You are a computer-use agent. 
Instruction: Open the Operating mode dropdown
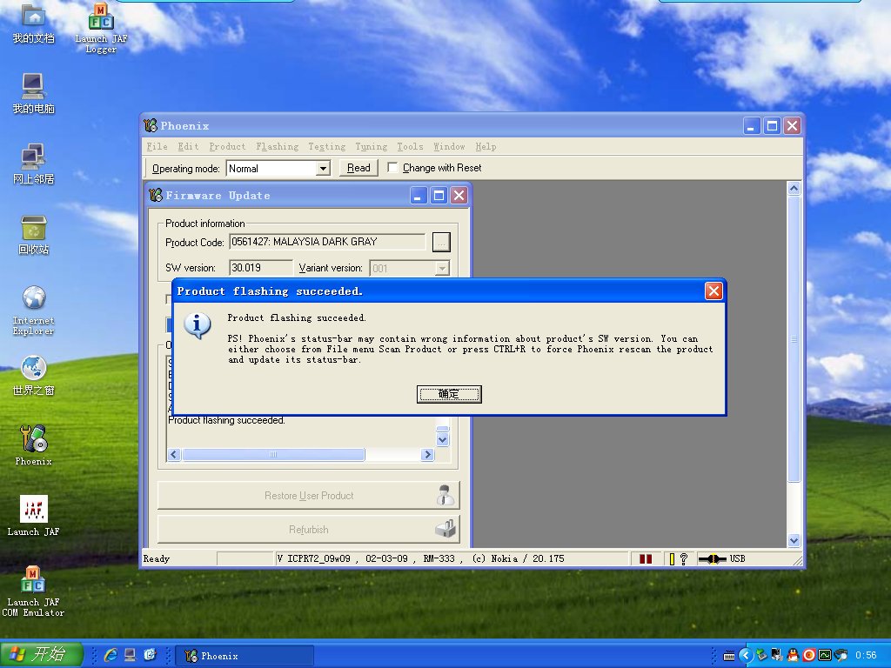pyautogui.click(x=324, y=168)
